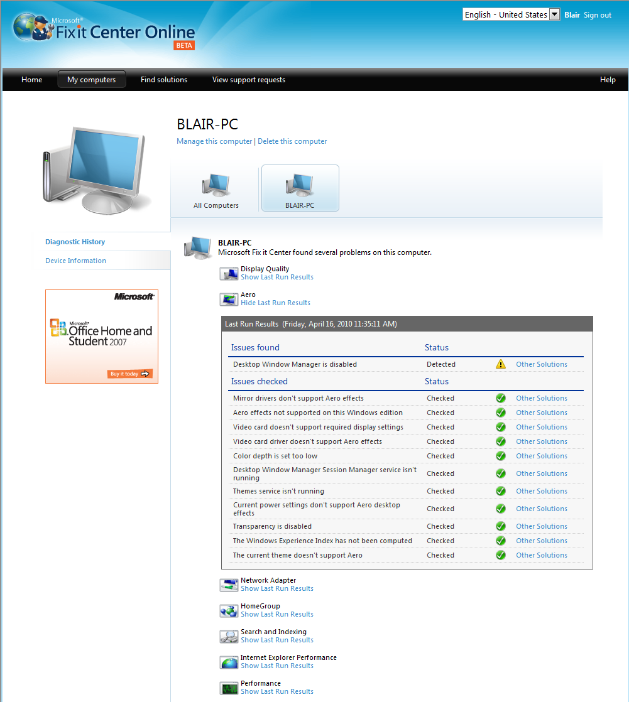The image size is (629, 702).
Task: Select the All Computers tab
Action: click(216, 190)
